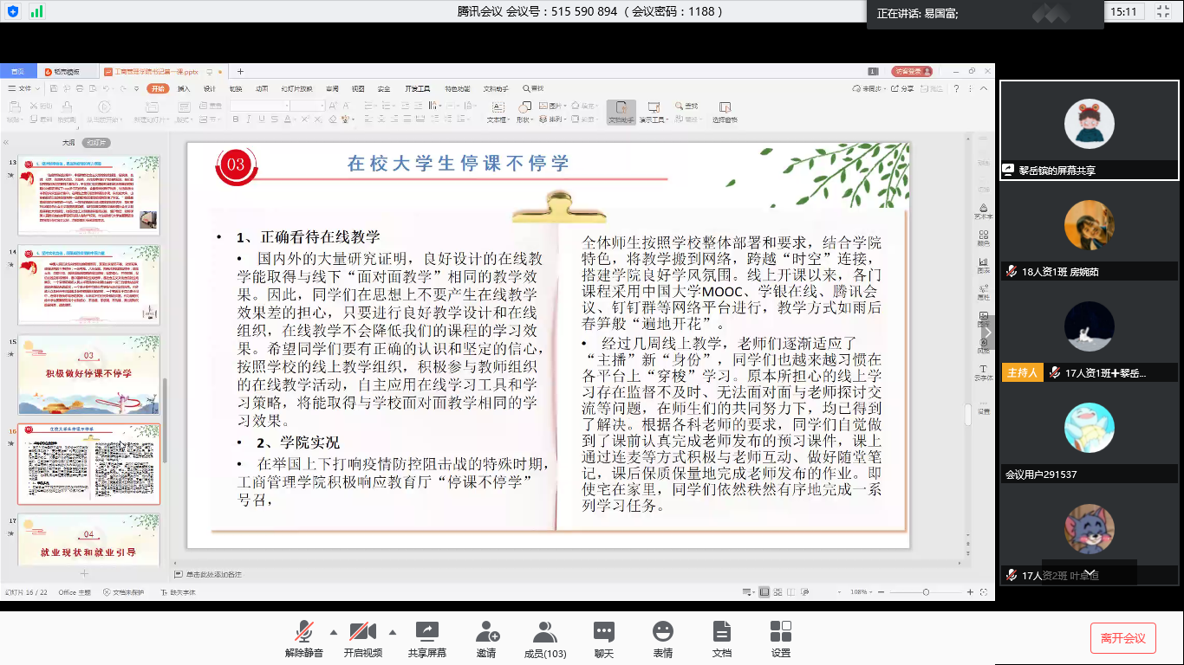This screenshot has width=1184, height=665.
Task: Click the 共享屏幕 share screen icon
Action: coord(426,632)
